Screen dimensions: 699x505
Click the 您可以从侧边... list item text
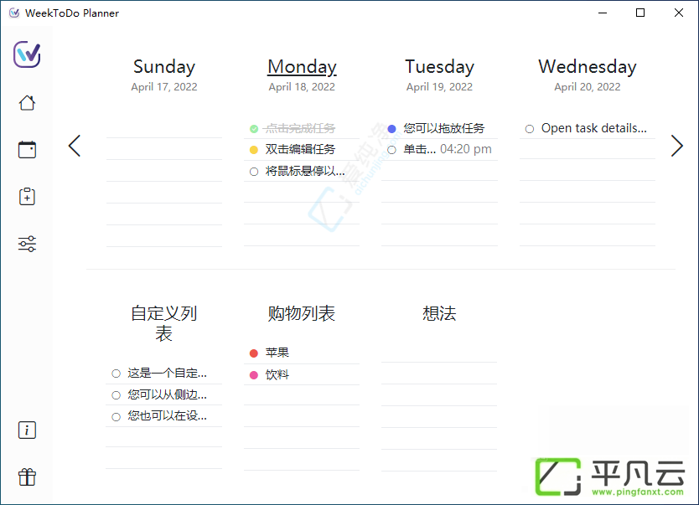(167, 394)
